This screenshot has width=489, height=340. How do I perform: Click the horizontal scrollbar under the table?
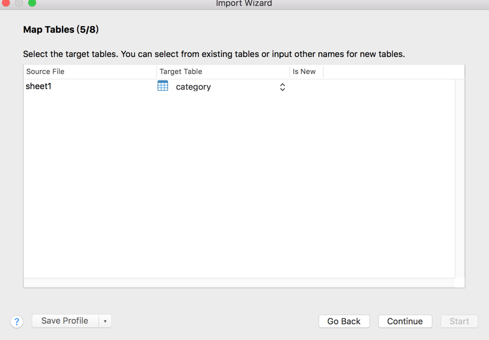[239, 283]
